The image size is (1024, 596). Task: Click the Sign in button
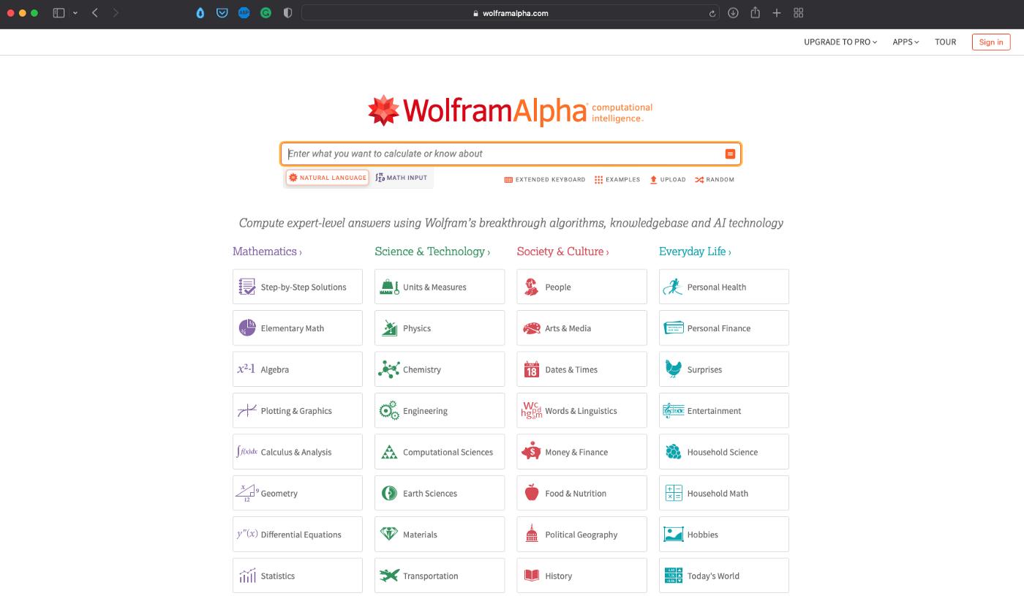pos(991,42)
